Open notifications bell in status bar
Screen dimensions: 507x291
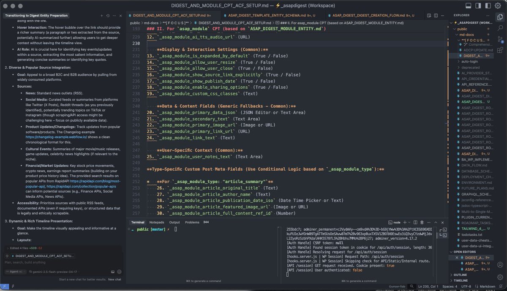tap(501, 287)
